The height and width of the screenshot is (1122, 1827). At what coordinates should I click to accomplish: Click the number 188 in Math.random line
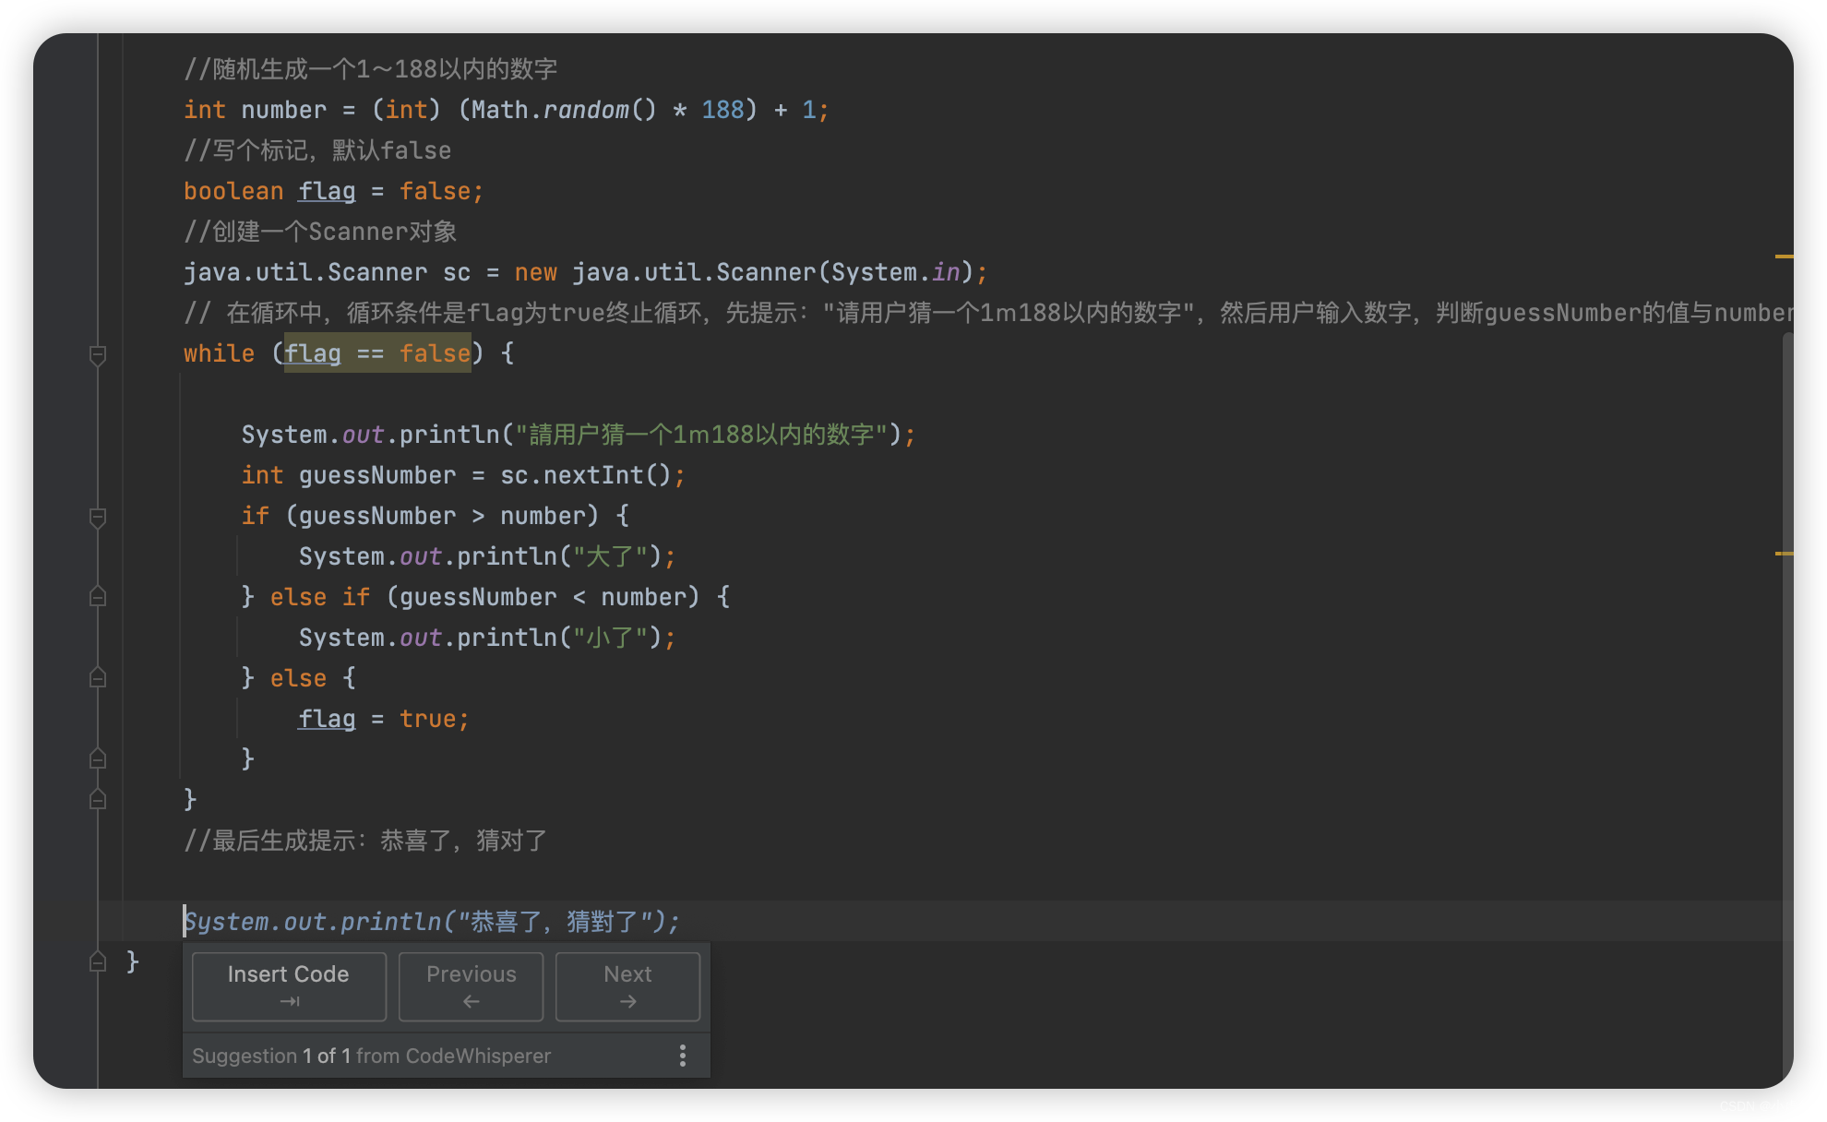coord(722,110)
